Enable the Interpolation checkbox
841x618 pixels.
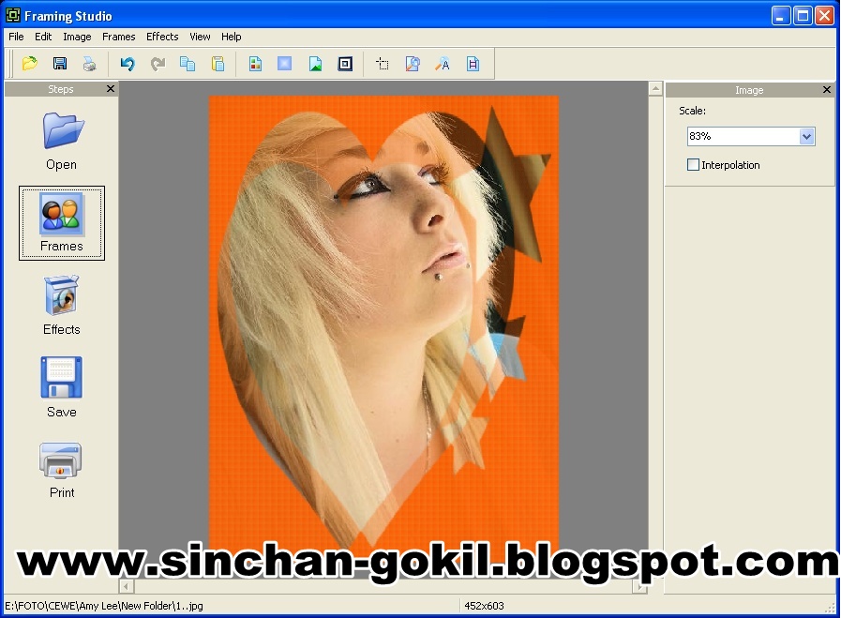coord(694,164)
